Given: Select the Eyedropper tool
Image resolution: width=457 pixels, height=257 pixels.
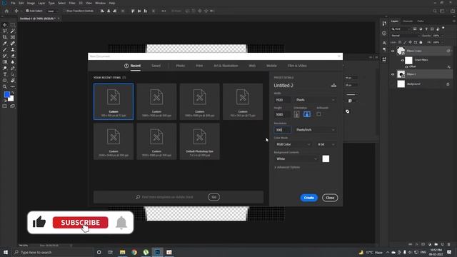Looking at the screenshot, I should [x=5, y=44].
